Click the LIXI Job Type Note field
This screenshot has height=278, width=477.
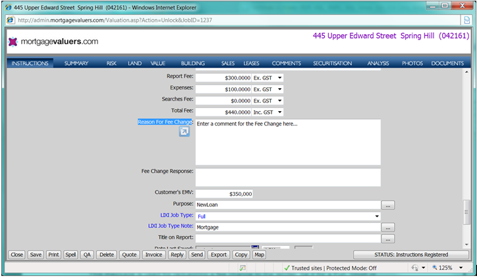(x=288, y=227)
